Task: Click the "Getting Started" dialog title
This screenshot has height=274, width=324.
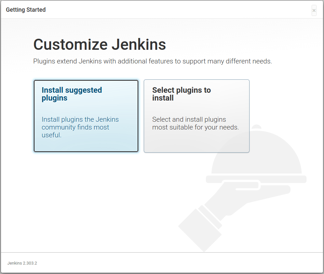Action: (26, 10)
